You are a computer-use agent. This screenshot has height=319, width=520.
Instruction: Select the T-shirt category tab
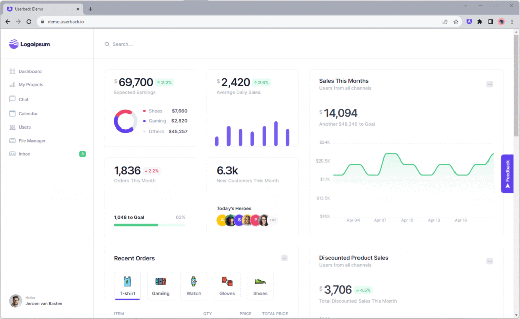tap(127, 285)
